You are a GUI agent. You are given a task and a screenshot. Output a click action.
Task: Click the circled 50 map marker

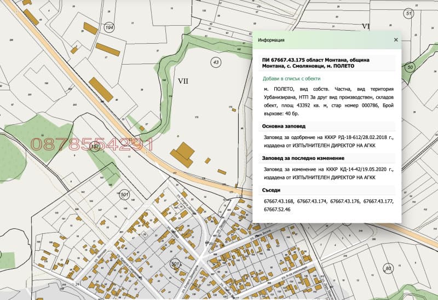(x=410, y=67)
